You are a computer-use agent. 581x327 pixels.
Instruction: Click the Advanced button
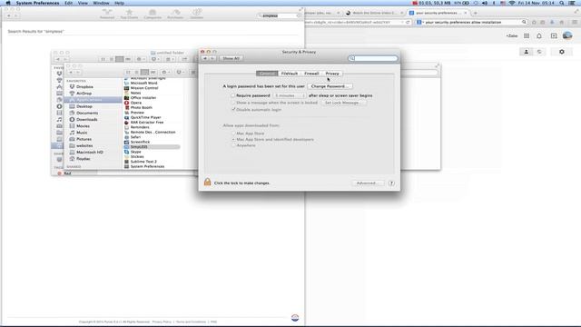[367, 183]
